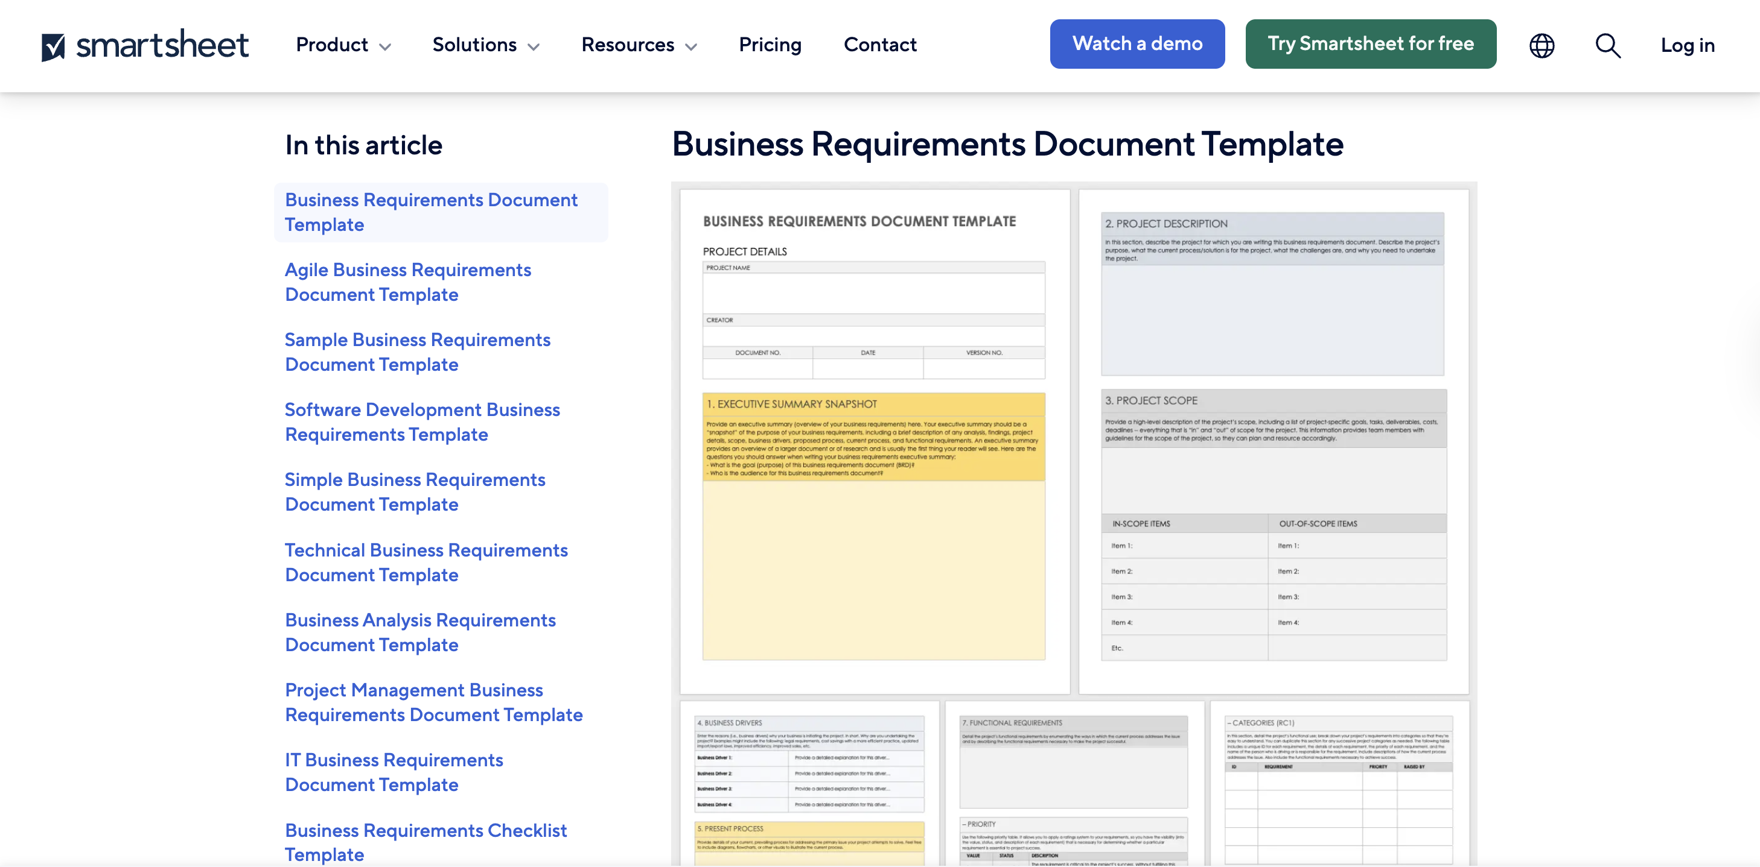The height and width of the screenshot is (867, 1760).
Task: Click Watch a demo button
Action: (1137, 43)
